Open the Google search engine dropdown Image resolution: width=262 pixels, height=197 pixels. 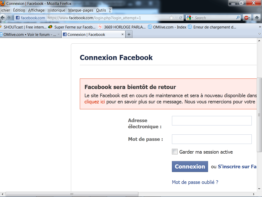[190, 18]
